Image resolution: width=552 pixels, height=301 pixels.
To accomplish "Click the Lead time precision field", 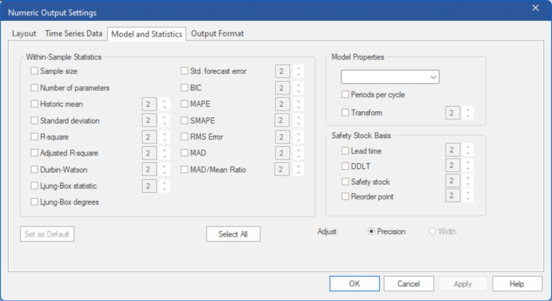I will pyautogui.click(x=453, y=150).
